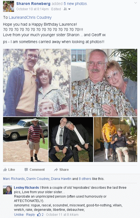Open the audience selector dropdown arrow

[x=69, y=9]
